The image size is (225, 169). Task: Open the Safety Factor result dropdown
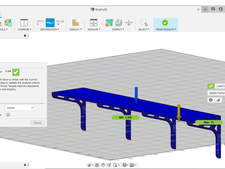[x=217, y=93]
